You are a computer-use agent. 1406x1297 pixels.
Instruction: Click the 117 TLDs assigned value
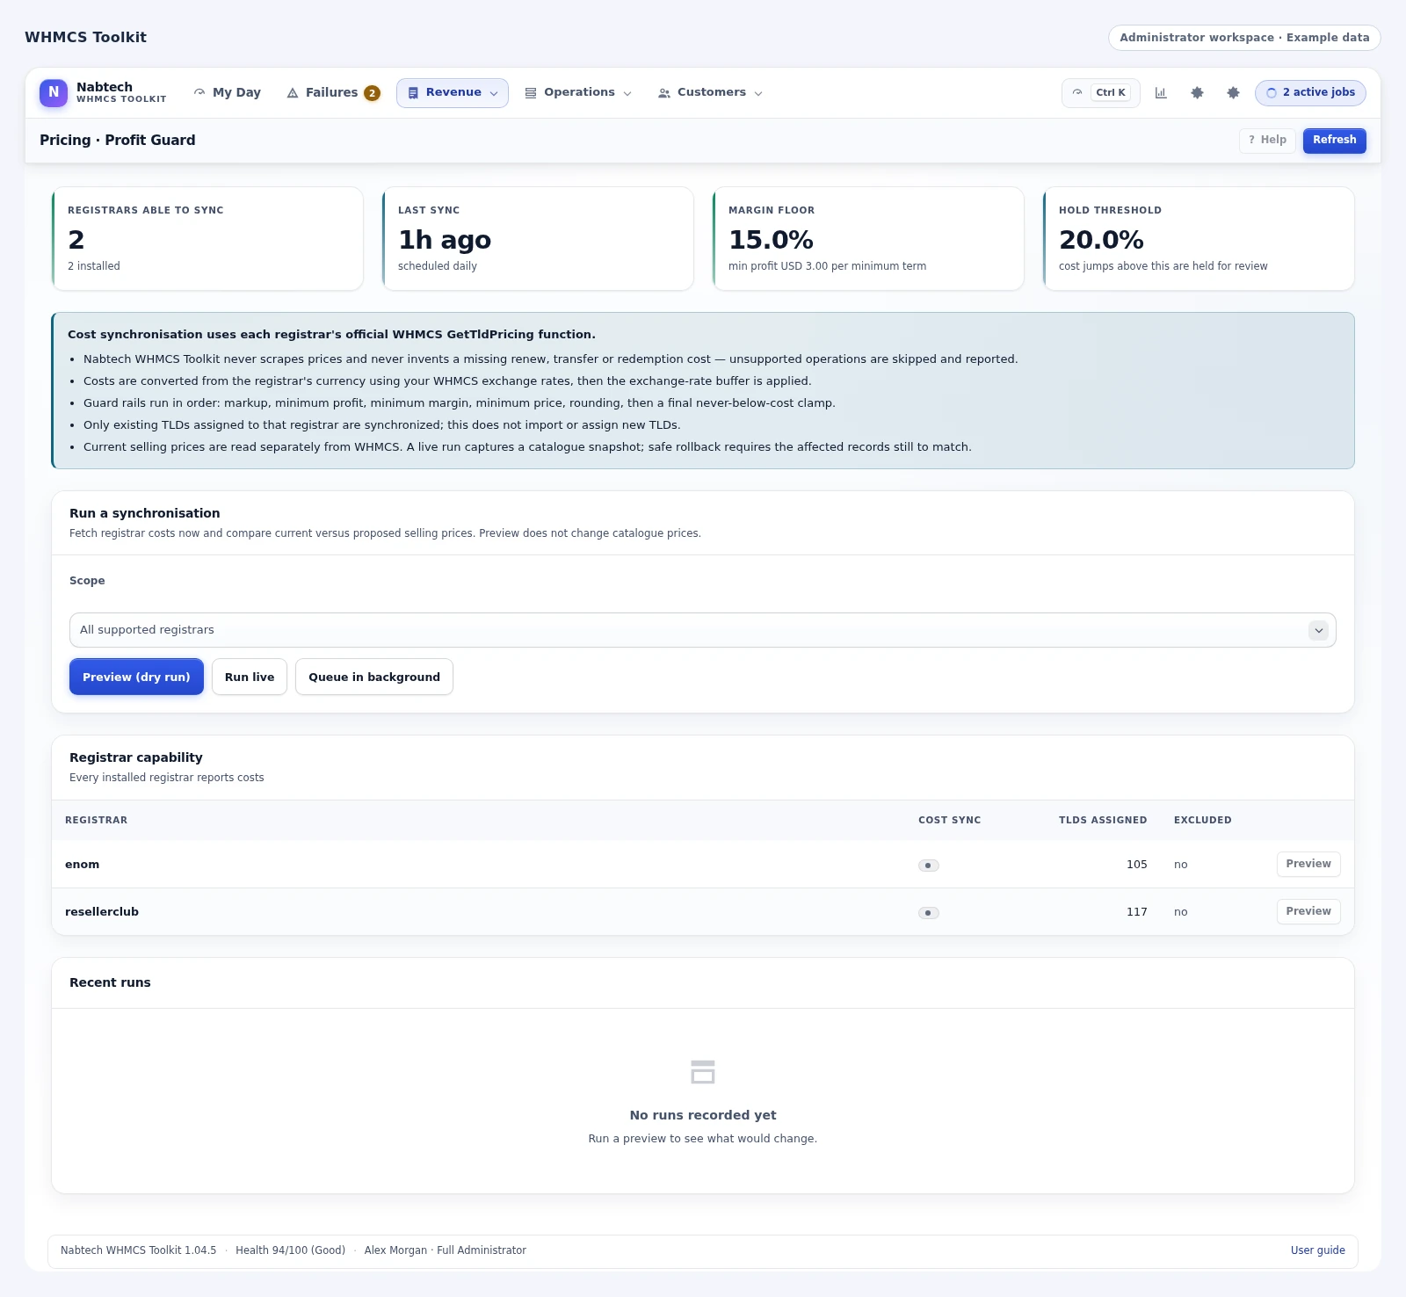pyautogui.click(x=1136, y=912)
